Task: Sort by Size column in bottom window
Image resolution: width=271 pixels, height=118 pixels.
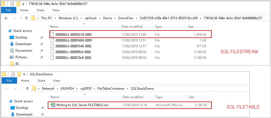Action: [x=192, y=97]
